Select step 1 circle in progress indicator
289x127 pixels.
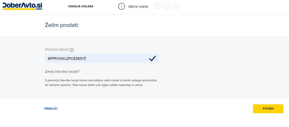click(121, 6)
